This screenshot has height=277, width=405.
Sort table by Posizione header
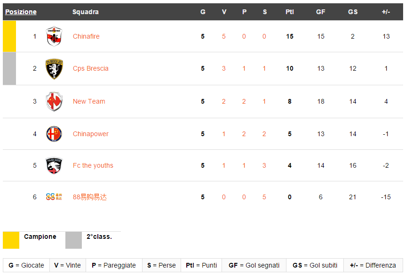pyautogui.click(x=21, y=12)
